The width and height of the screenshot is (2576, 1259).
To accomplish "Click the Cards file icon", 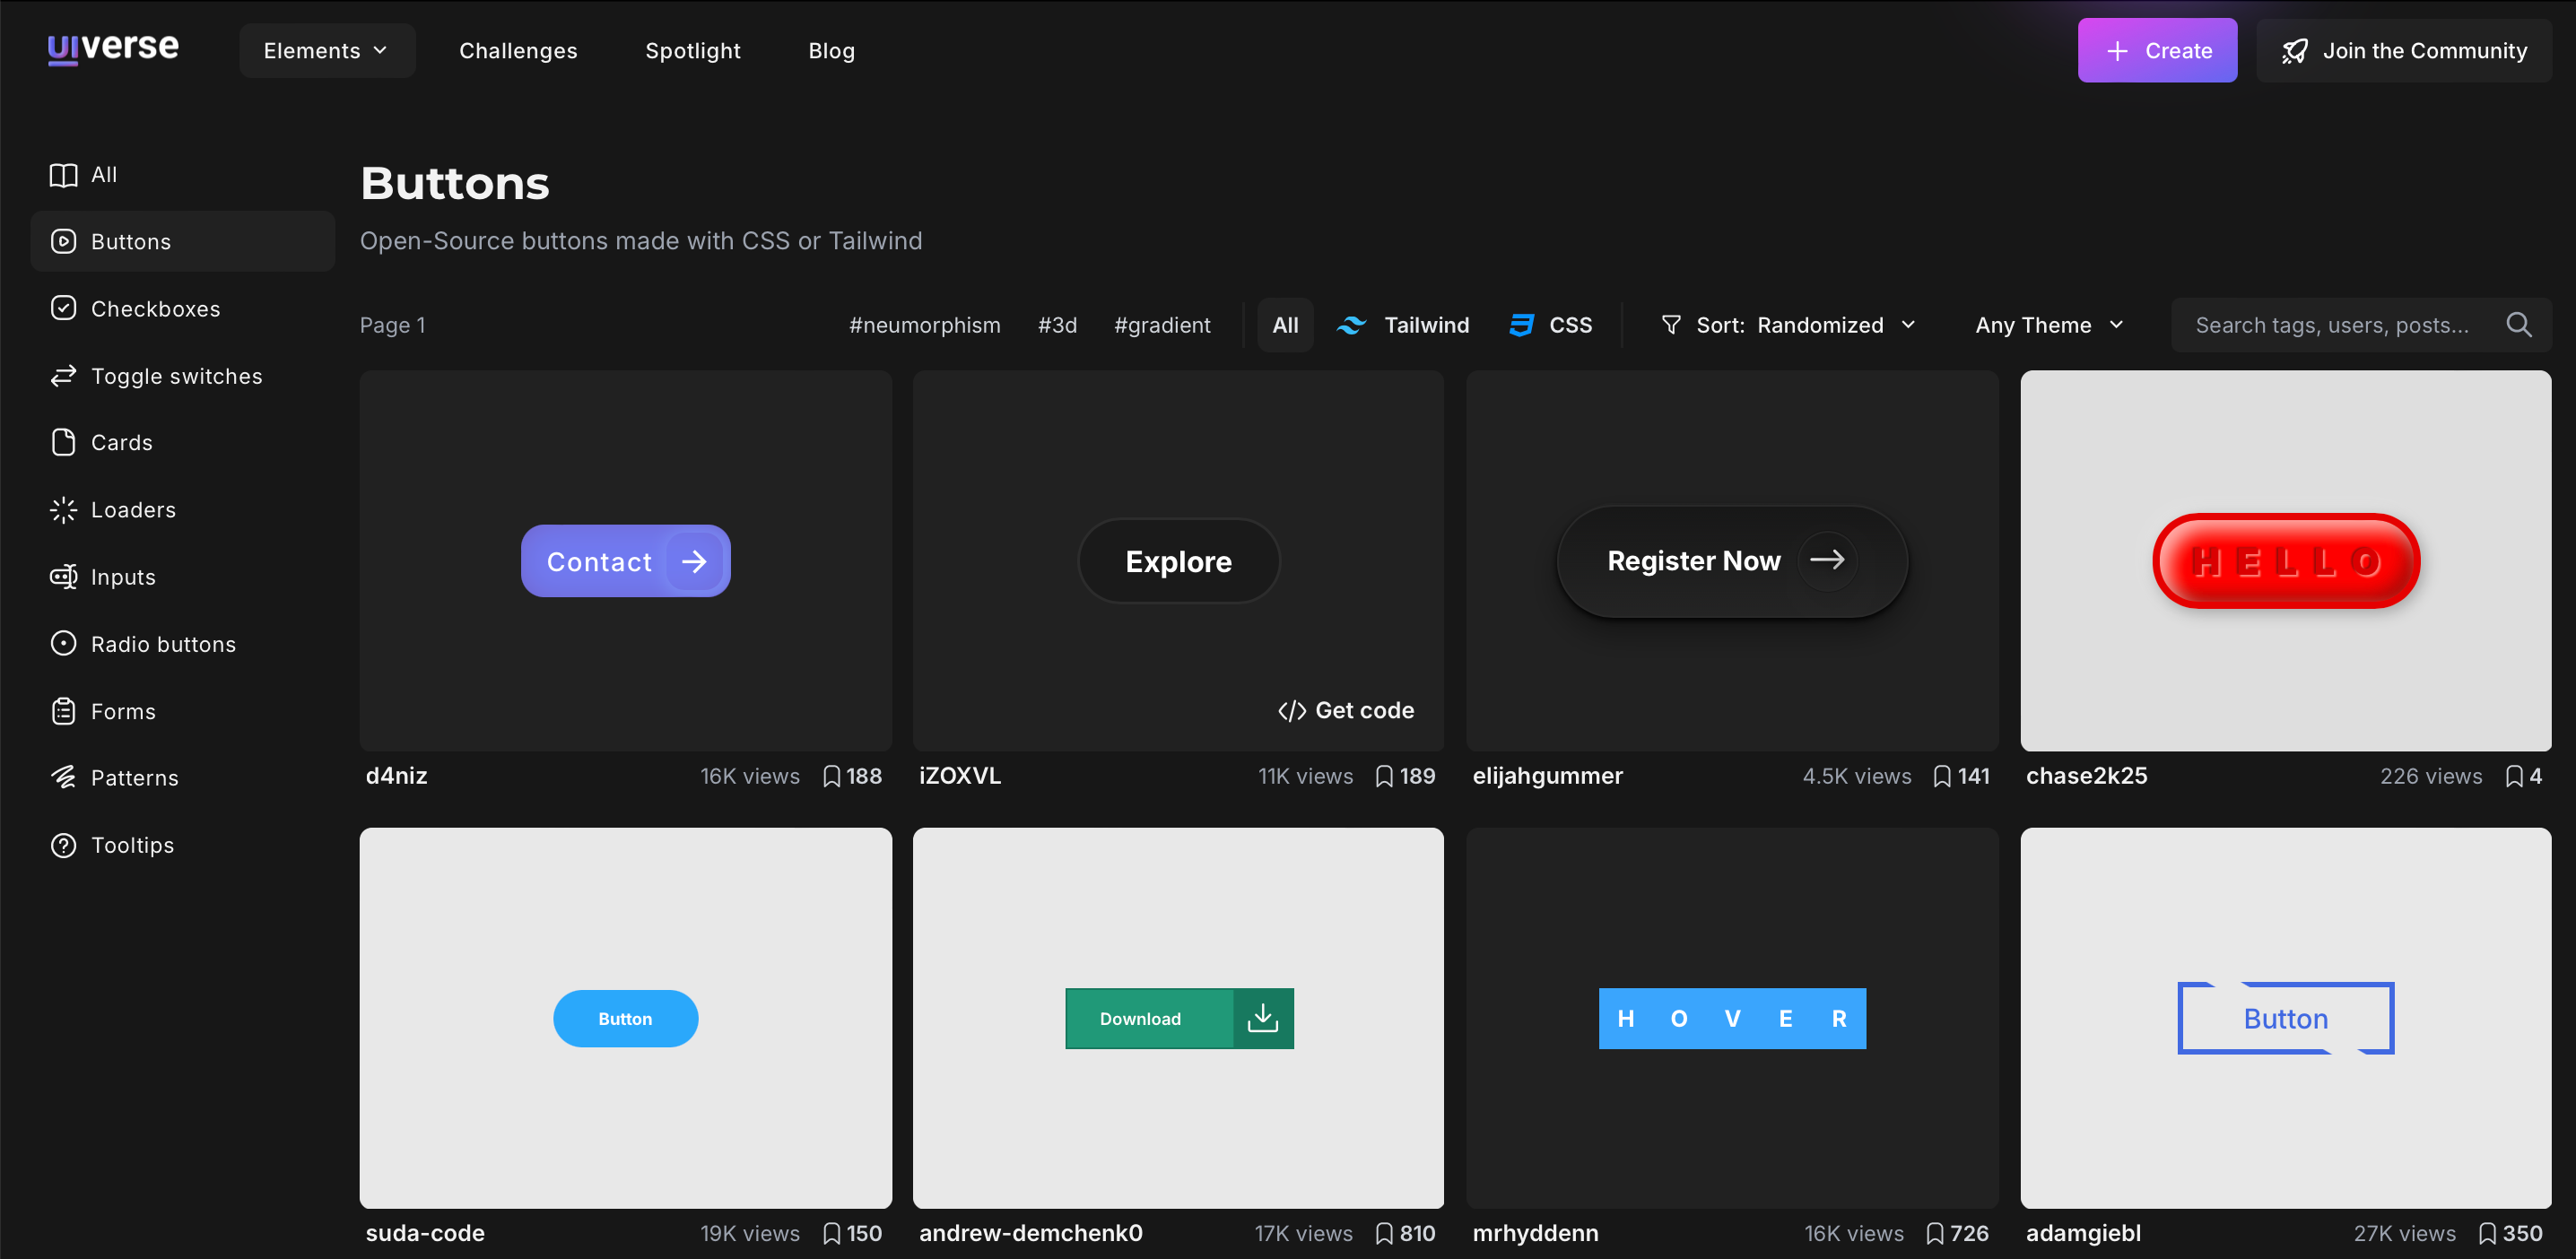I will 63,442.
